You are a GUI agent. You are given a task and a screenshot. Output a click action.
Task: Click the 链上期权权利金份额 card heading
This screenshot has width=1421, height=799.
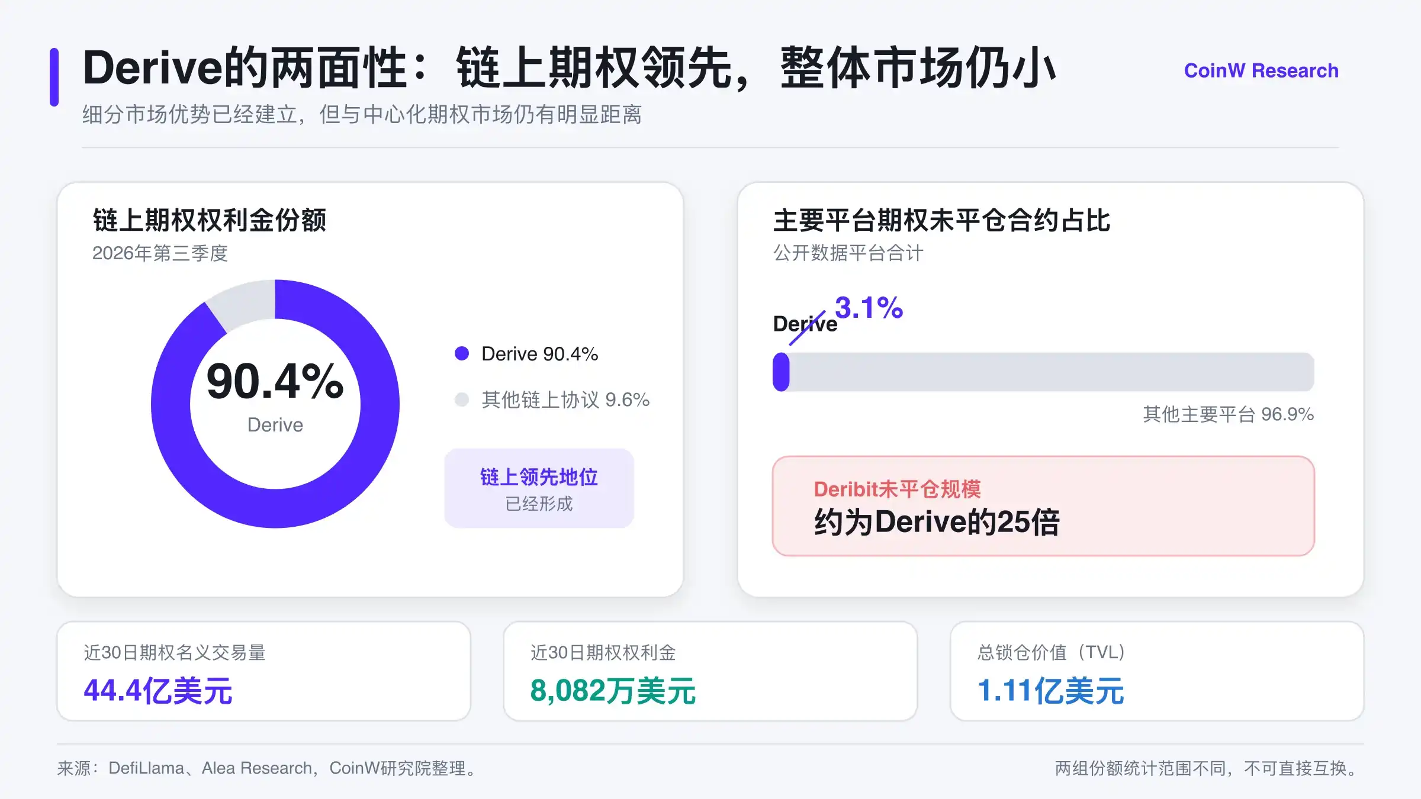[x=209, y=220]
